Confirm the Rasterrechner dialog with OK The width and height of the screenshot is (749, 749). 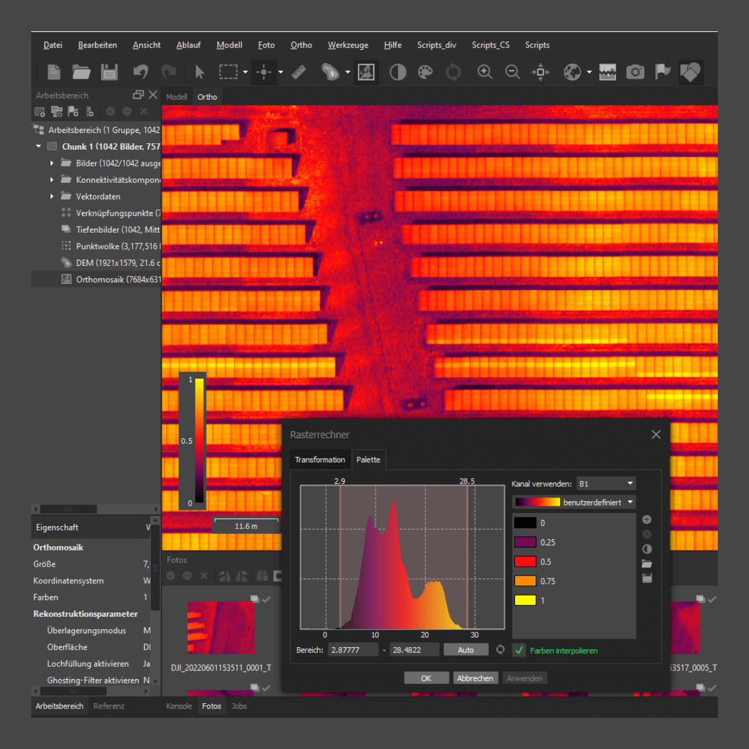coord(426,677)
